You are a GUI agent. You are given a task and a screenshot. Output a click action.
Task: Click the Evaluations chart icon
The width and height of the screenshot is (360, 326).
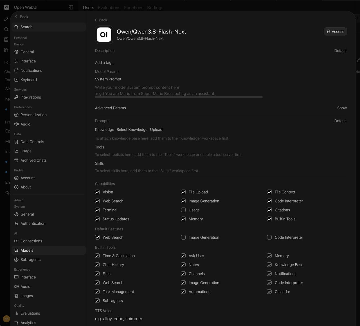tap(16, 313)
